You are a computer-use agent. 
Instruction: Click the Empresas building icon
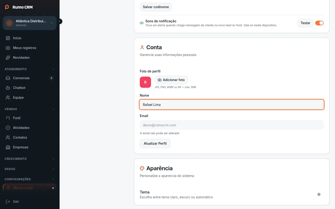pyautogui.click(x=8, y=147)
